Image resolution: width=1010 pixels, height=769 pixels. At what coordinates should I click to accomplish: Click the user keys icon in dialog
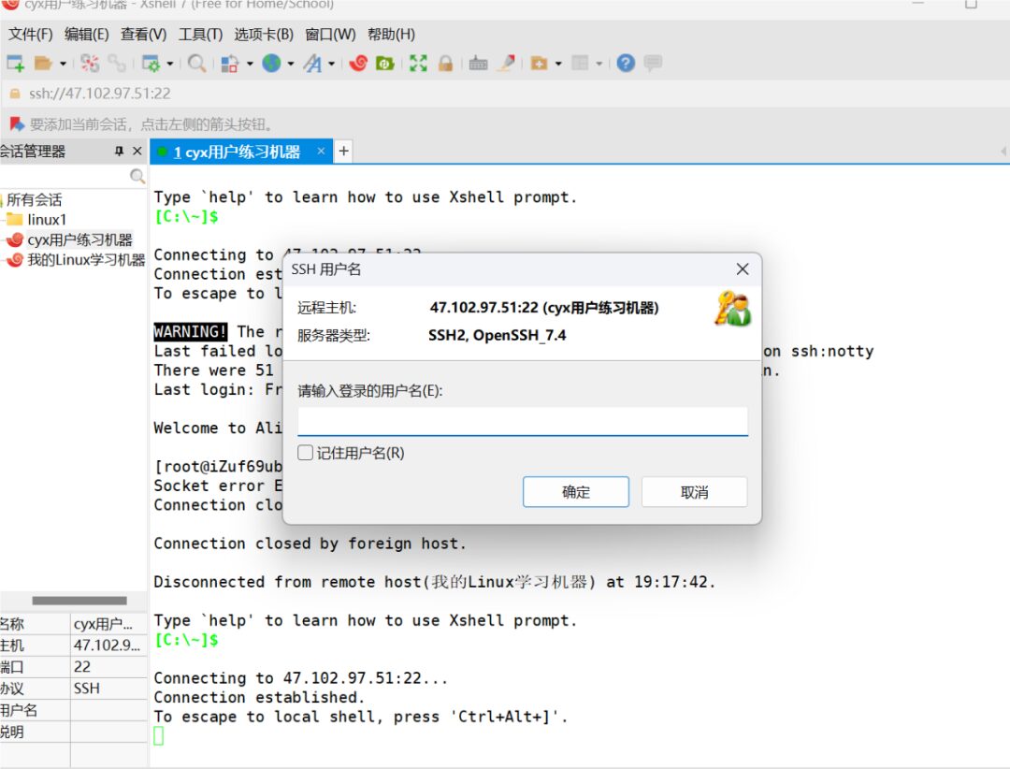click(732, 308)
